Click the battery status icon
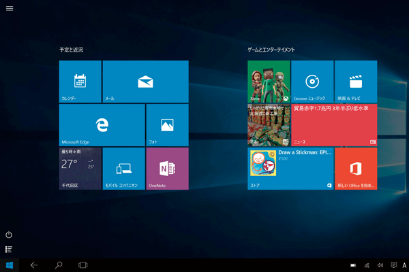409x272 pixels. coord(353,265)
